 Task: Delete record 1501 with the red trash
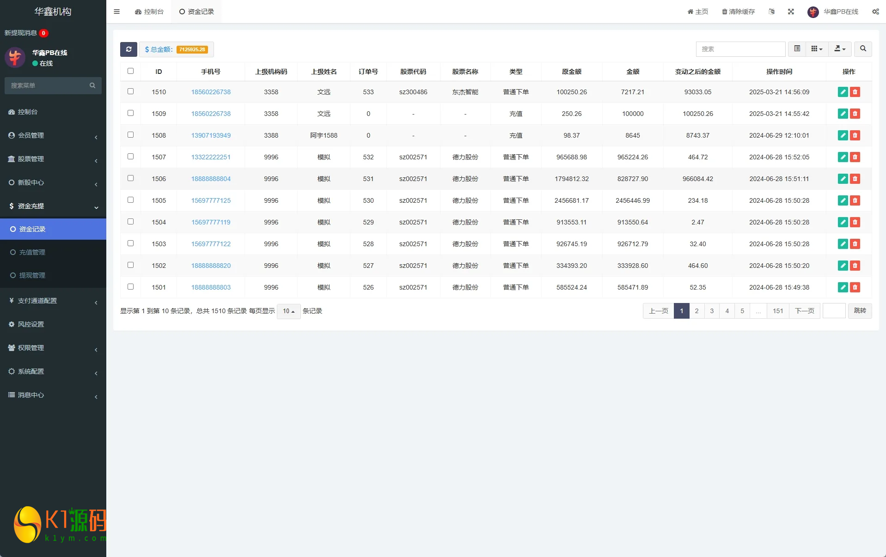(x=855, y=287)
